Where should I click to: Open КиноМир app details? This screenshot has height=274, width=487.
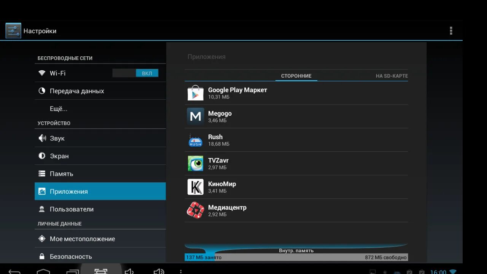coord(296,187)
